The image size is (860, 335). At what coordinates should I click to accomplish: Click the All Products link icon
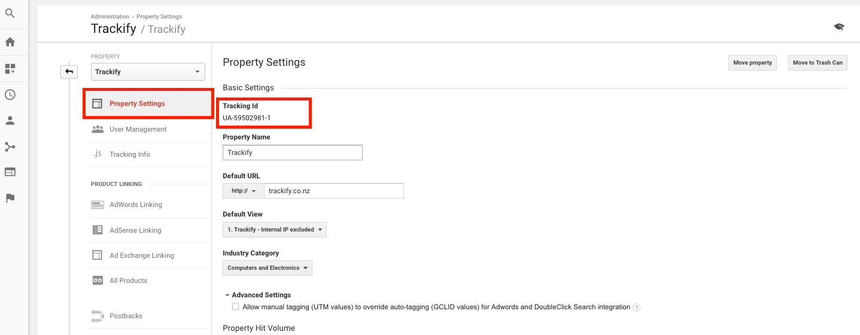click(97, 280)
